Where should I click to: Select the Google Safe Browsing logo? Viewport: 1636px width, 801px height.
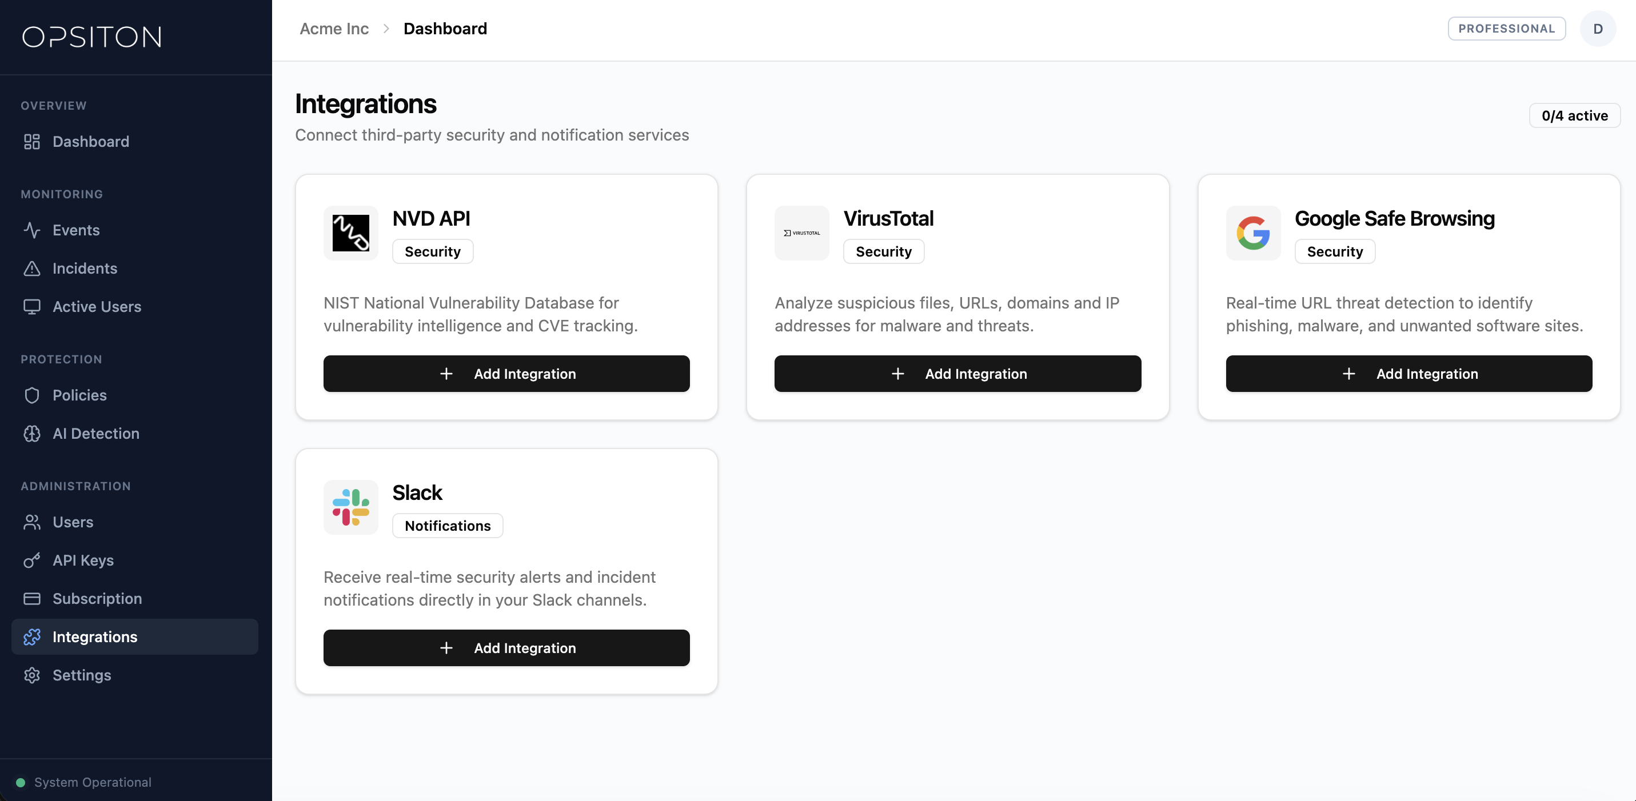[x=1252, y=233]
